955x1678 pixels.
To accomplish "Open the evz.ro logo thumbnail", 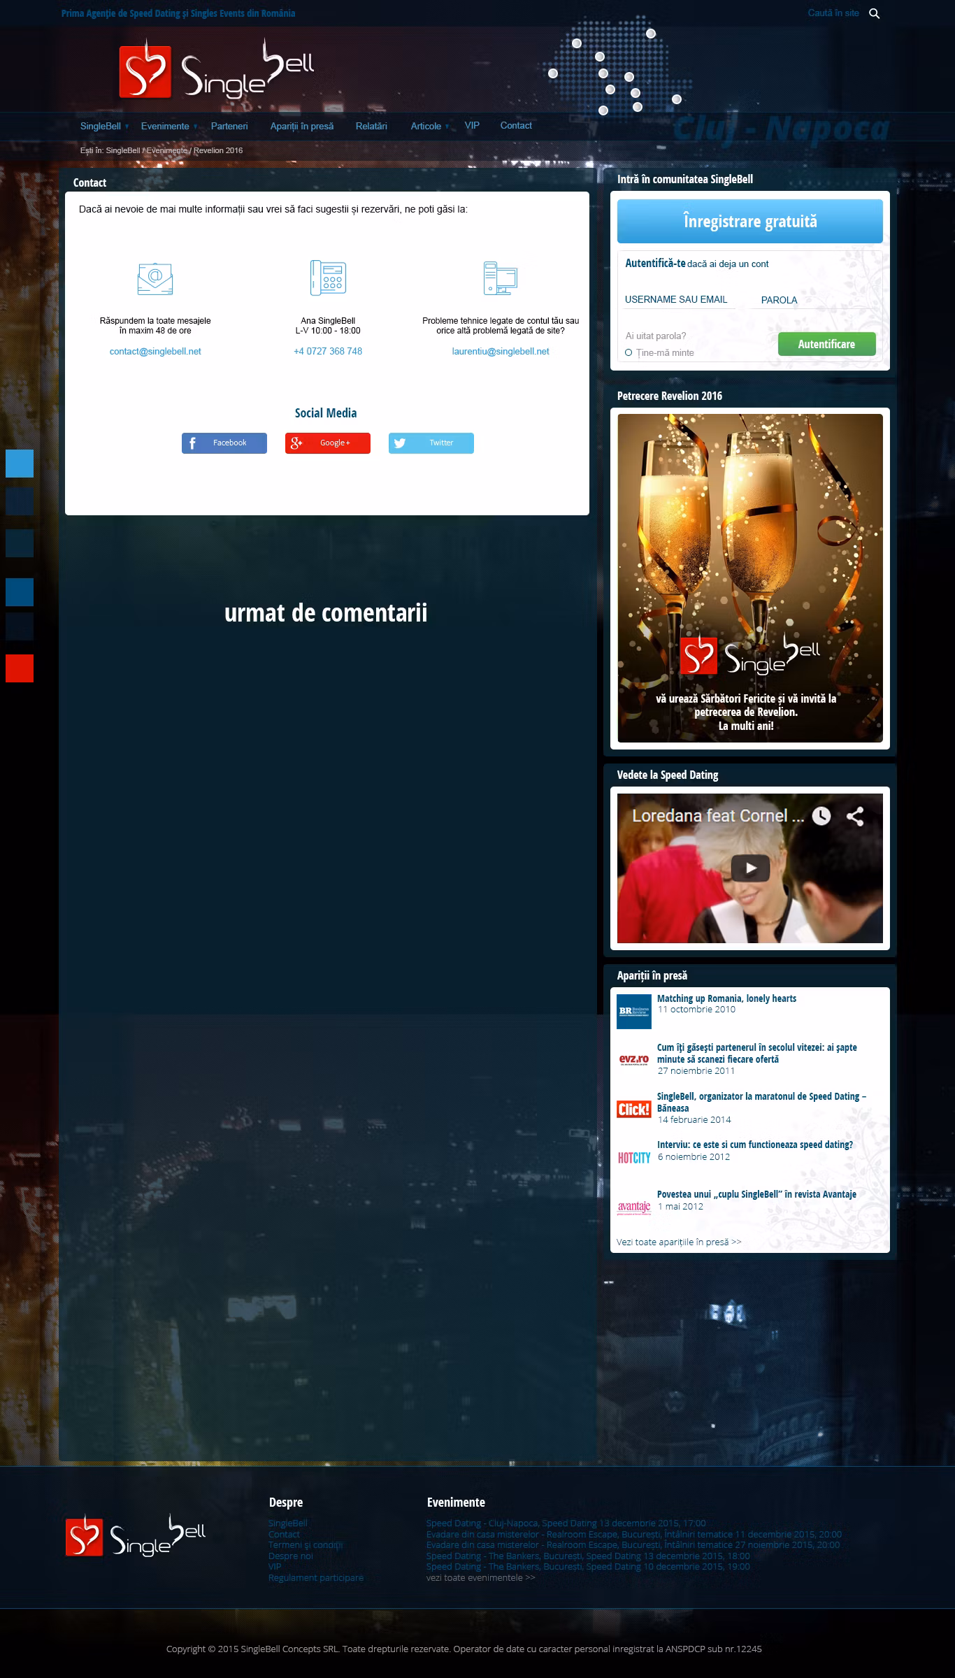I will pos(634,1060).
